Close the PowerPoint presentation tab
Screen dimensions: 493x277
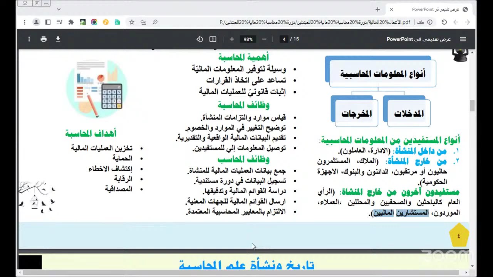click(x=391, y=9)
